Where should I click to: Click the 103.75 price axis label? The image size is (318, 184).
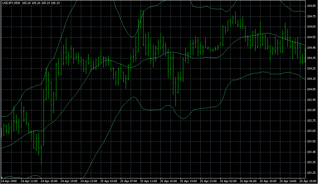(x=311, y=121)
